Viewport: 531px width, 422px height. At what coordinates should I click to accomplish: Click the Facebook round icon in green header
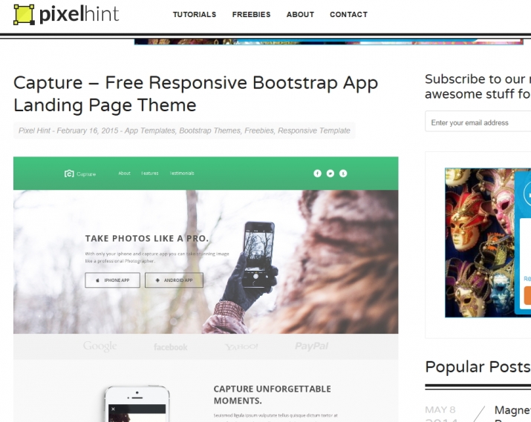pos(317,174)
